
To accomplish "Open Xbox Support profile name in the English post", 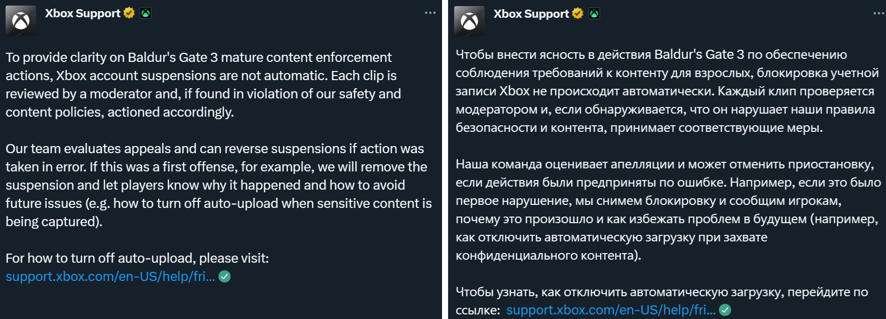I will pyautogui.click(x=83, y=13).
